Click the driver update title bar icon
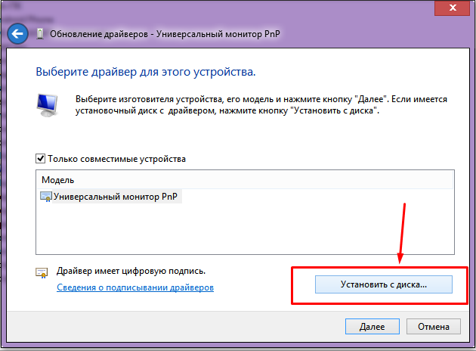 [x=40, y=34]
